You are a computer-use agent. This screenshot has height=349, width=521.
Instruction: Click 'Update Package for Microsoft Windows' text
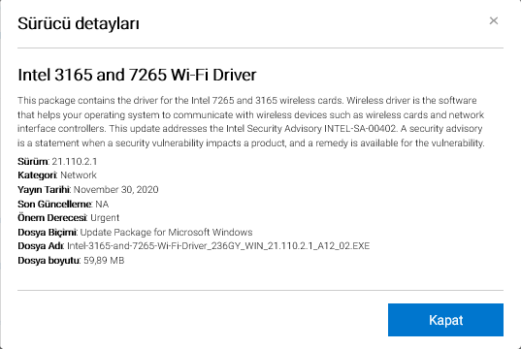point(166,232)
